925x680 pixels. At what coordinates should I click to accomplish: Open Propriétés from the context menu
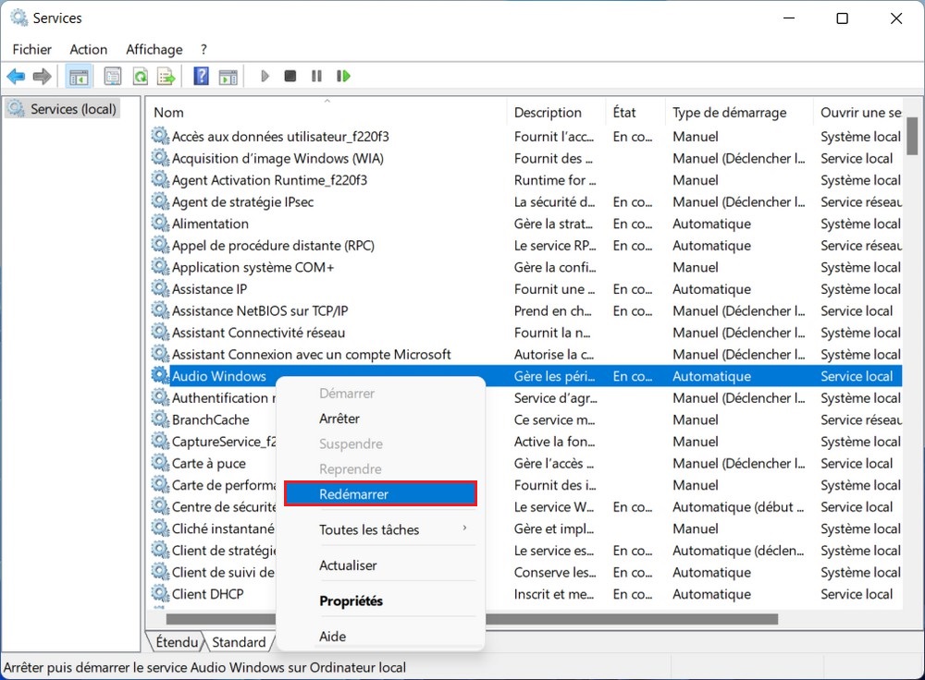point(351,601)
